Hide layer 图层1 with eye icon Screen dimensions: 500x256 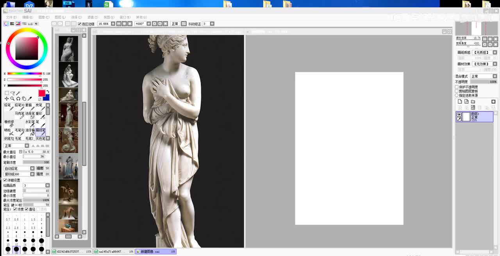[x=459, y=115]
